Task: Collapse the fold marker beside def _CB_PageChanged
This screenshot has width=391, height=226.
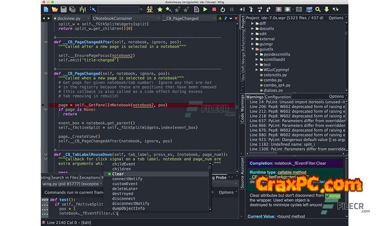Action: 46,73
